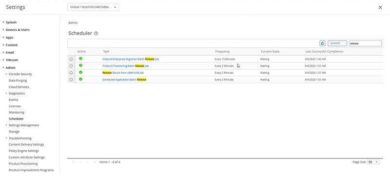
Task: Expand the Devices & Users section
Action: [3, 30]
